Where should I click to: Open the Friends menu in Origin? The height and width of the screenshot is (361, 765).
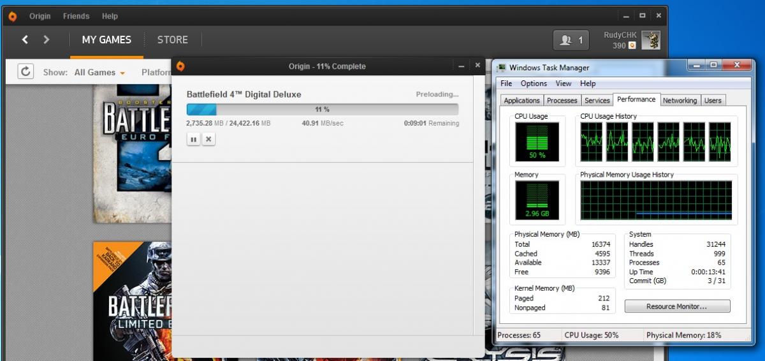[x=76, y=16]
